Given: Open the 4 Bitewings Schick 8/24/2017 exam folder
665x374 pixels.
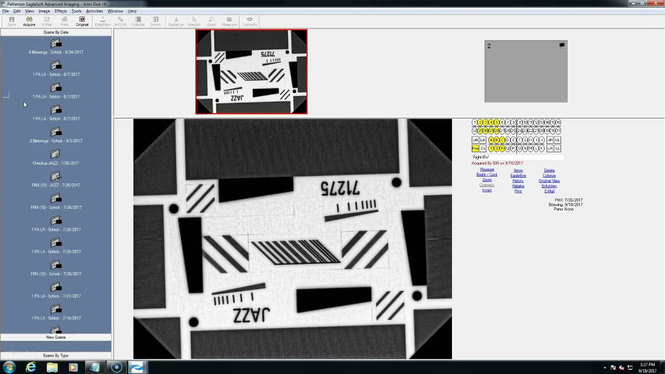Looking at the screenshot, I should (56, 47).
